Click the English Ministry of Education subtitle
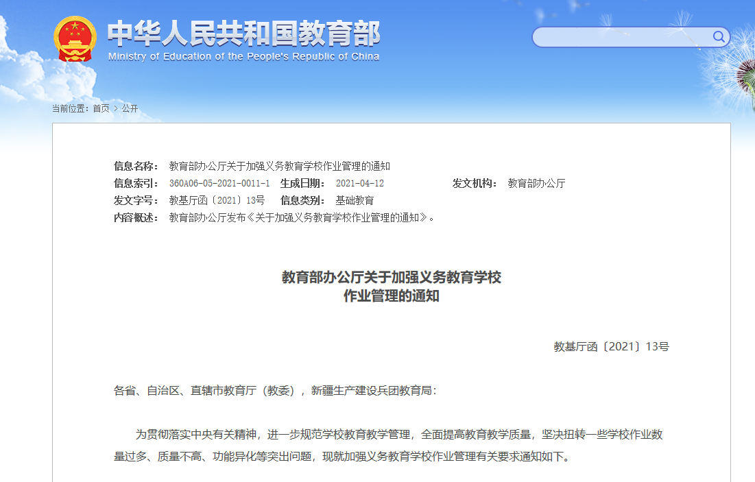 pyautogui.click(x=243, y=57)
